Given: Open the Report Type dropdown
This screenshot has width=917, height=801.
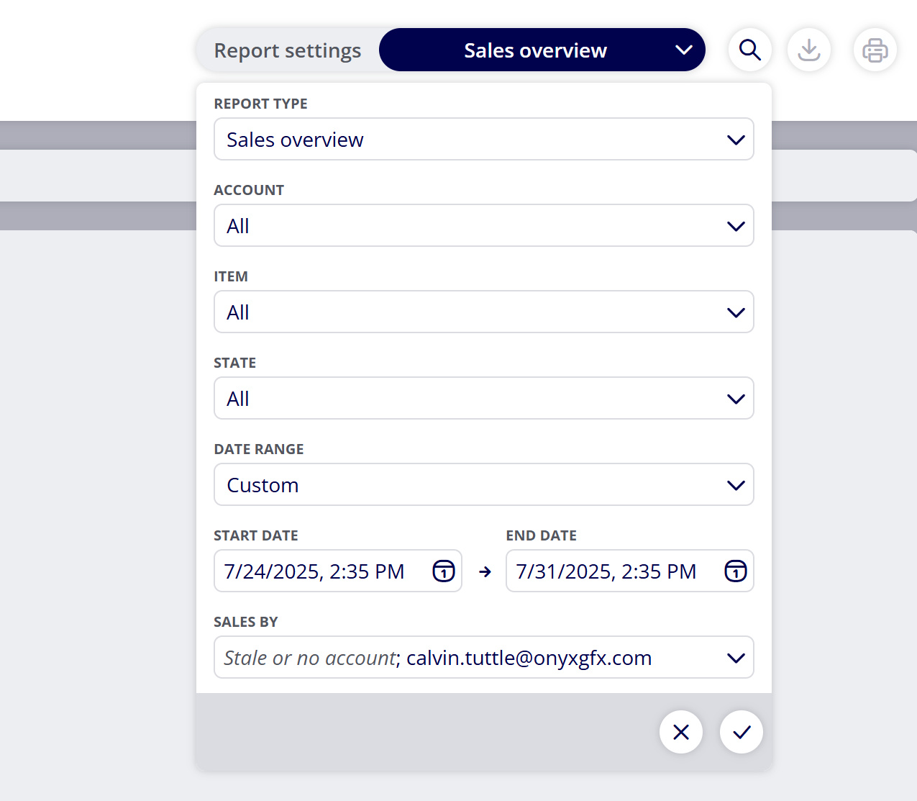Looking at the screenshot, I should click(x=484, y=139).
